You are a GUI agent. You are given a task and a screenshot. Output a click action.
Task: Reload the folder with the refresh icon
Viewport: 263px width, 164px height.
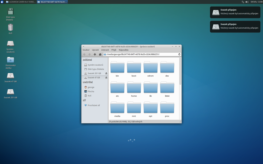(x=179, y=54)
